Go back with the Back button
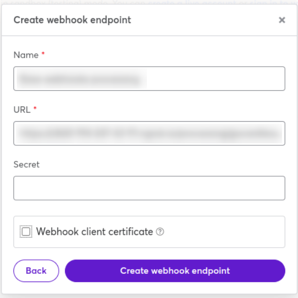 coord(36,271)
